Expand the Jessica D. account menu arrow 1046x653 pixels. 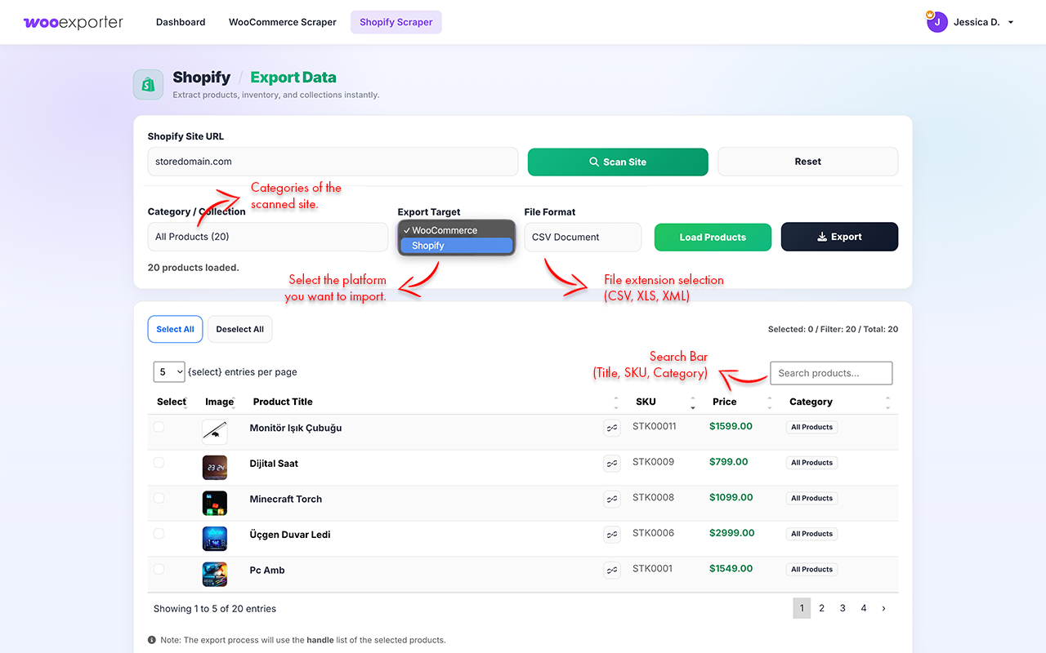pyautogui.click(x=1011, y=23)
